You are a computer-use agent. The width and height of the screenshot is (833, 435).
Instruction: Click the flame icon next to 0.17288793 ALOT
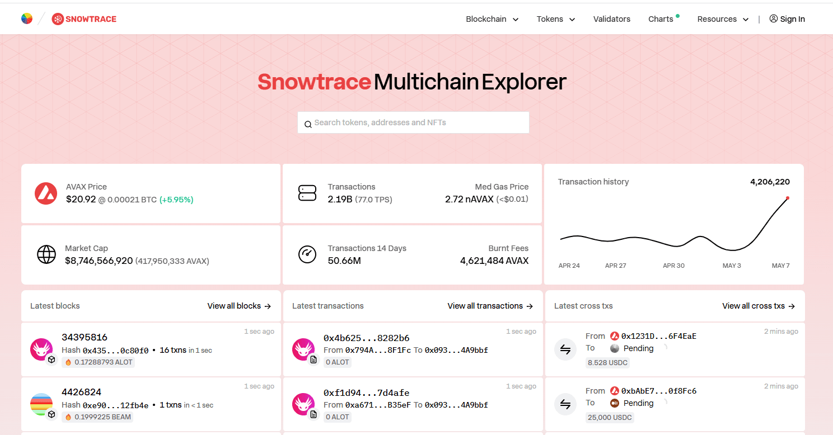click(x=68, y=362)
